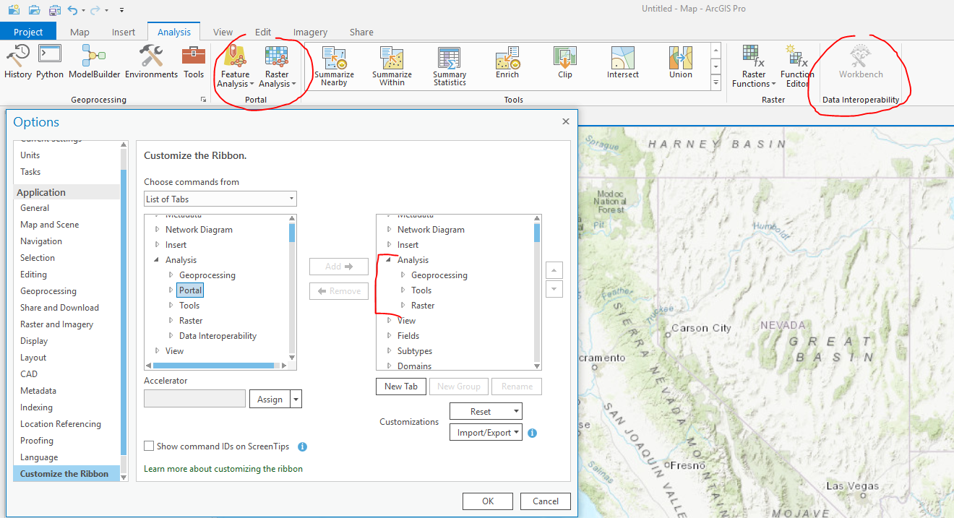Click the Assign accelerator button

coord(270,399)
